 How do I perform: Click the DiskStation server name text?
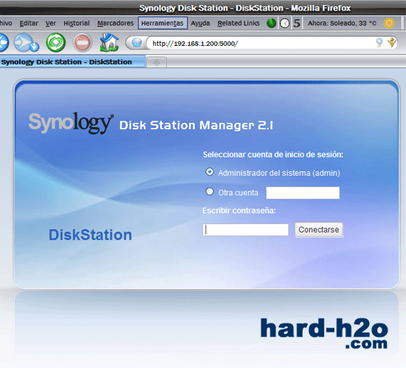click(90, 235)
